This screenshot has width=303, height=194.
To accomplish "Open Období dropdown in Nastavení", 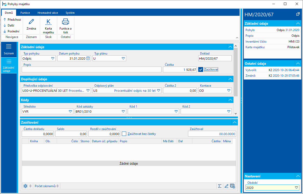I will (297, 188).
